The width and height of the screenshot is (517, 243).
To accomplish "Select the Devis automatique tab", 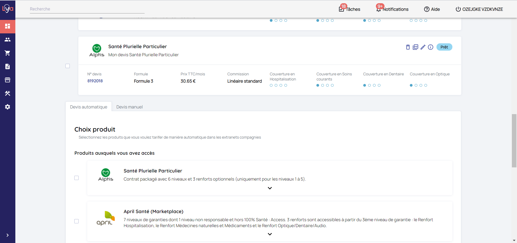I will [x=89, y=107].
